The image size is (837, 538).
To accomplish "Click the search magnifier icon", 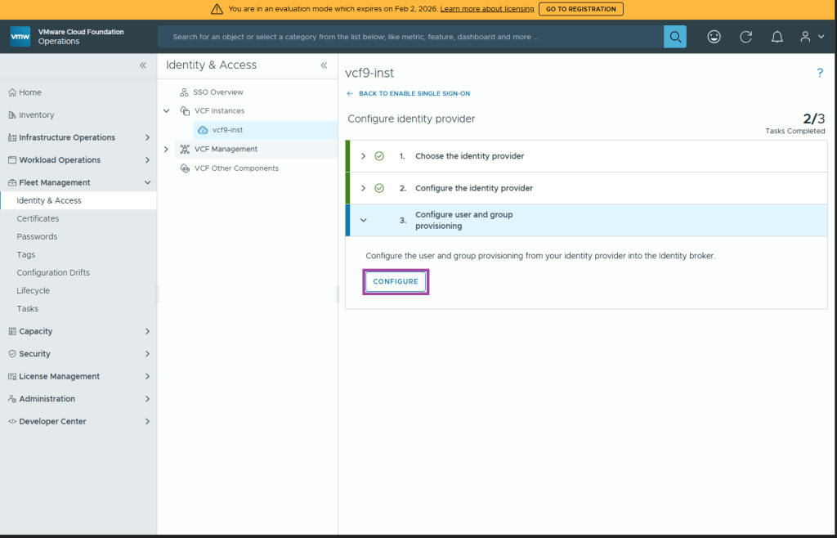I will coord(674,37).
